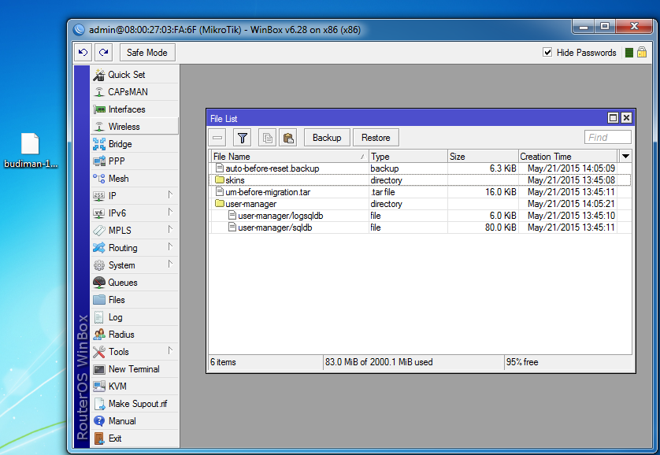Click the Log icon
The width and height of the screenshot is (660, 455).
(99, 317)
